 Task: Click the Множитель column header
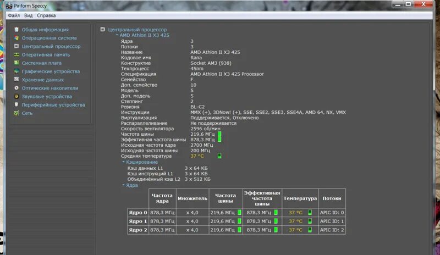(x=193, y=198)
